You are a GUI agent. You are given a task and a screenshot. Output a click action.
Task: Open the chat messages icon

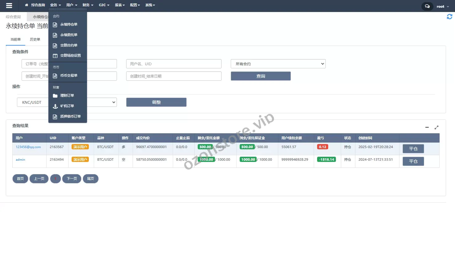tap(427, 6)
